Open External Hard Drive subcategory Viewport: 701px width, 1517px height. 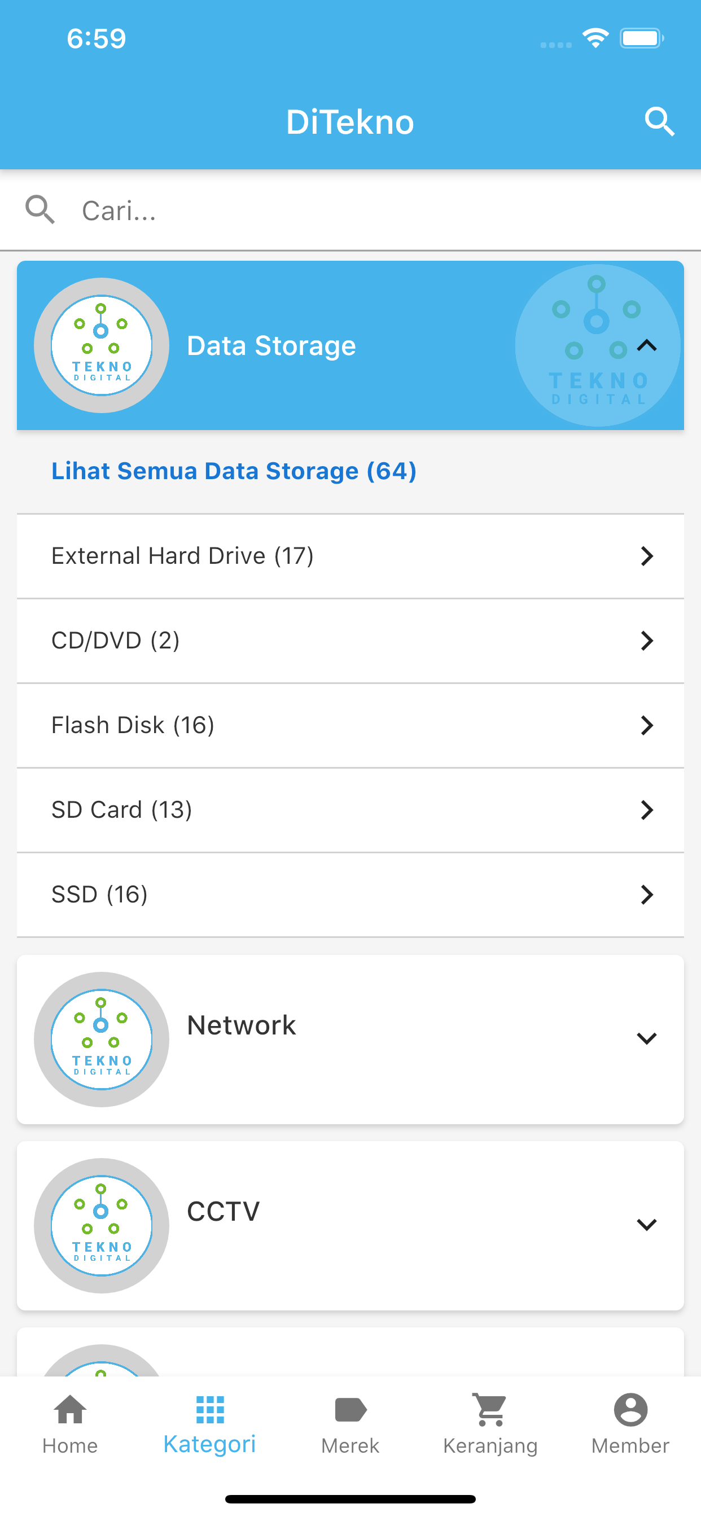350,556
